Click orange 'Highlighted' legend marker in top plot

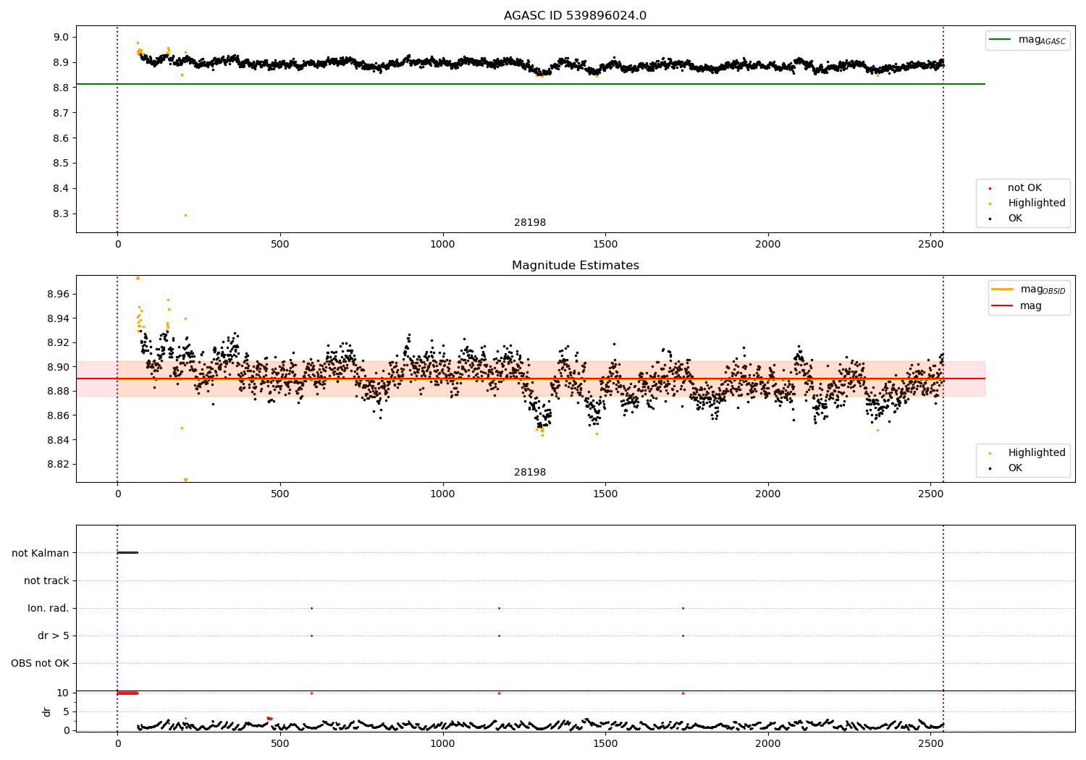(990, 203)
